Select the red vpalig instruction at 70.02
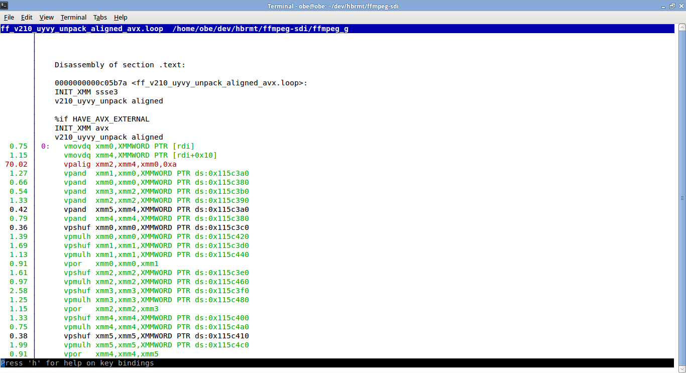The width and height of the screenshot is (686, 373). tap(120, 164)
